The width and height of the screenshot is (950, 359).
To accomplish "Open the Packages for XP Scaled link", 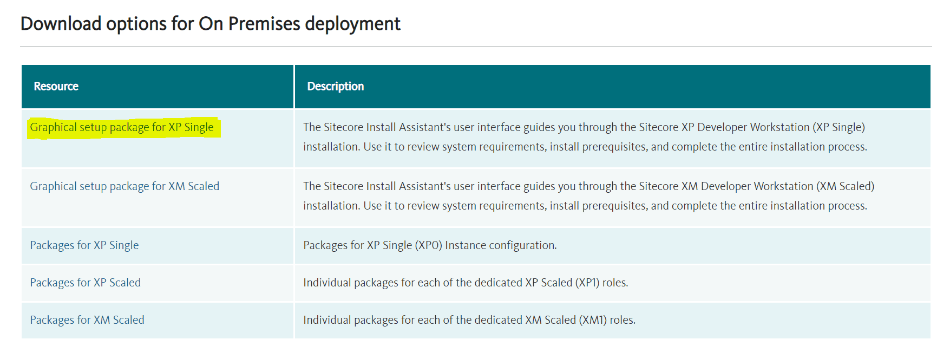I will tap(86, 283).
